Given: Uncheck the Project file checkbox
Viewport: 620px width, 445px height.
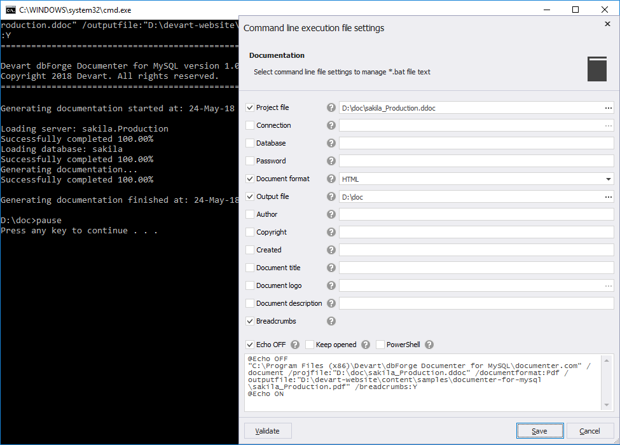Looking at the screenshot, I should (x=250, y=107).
